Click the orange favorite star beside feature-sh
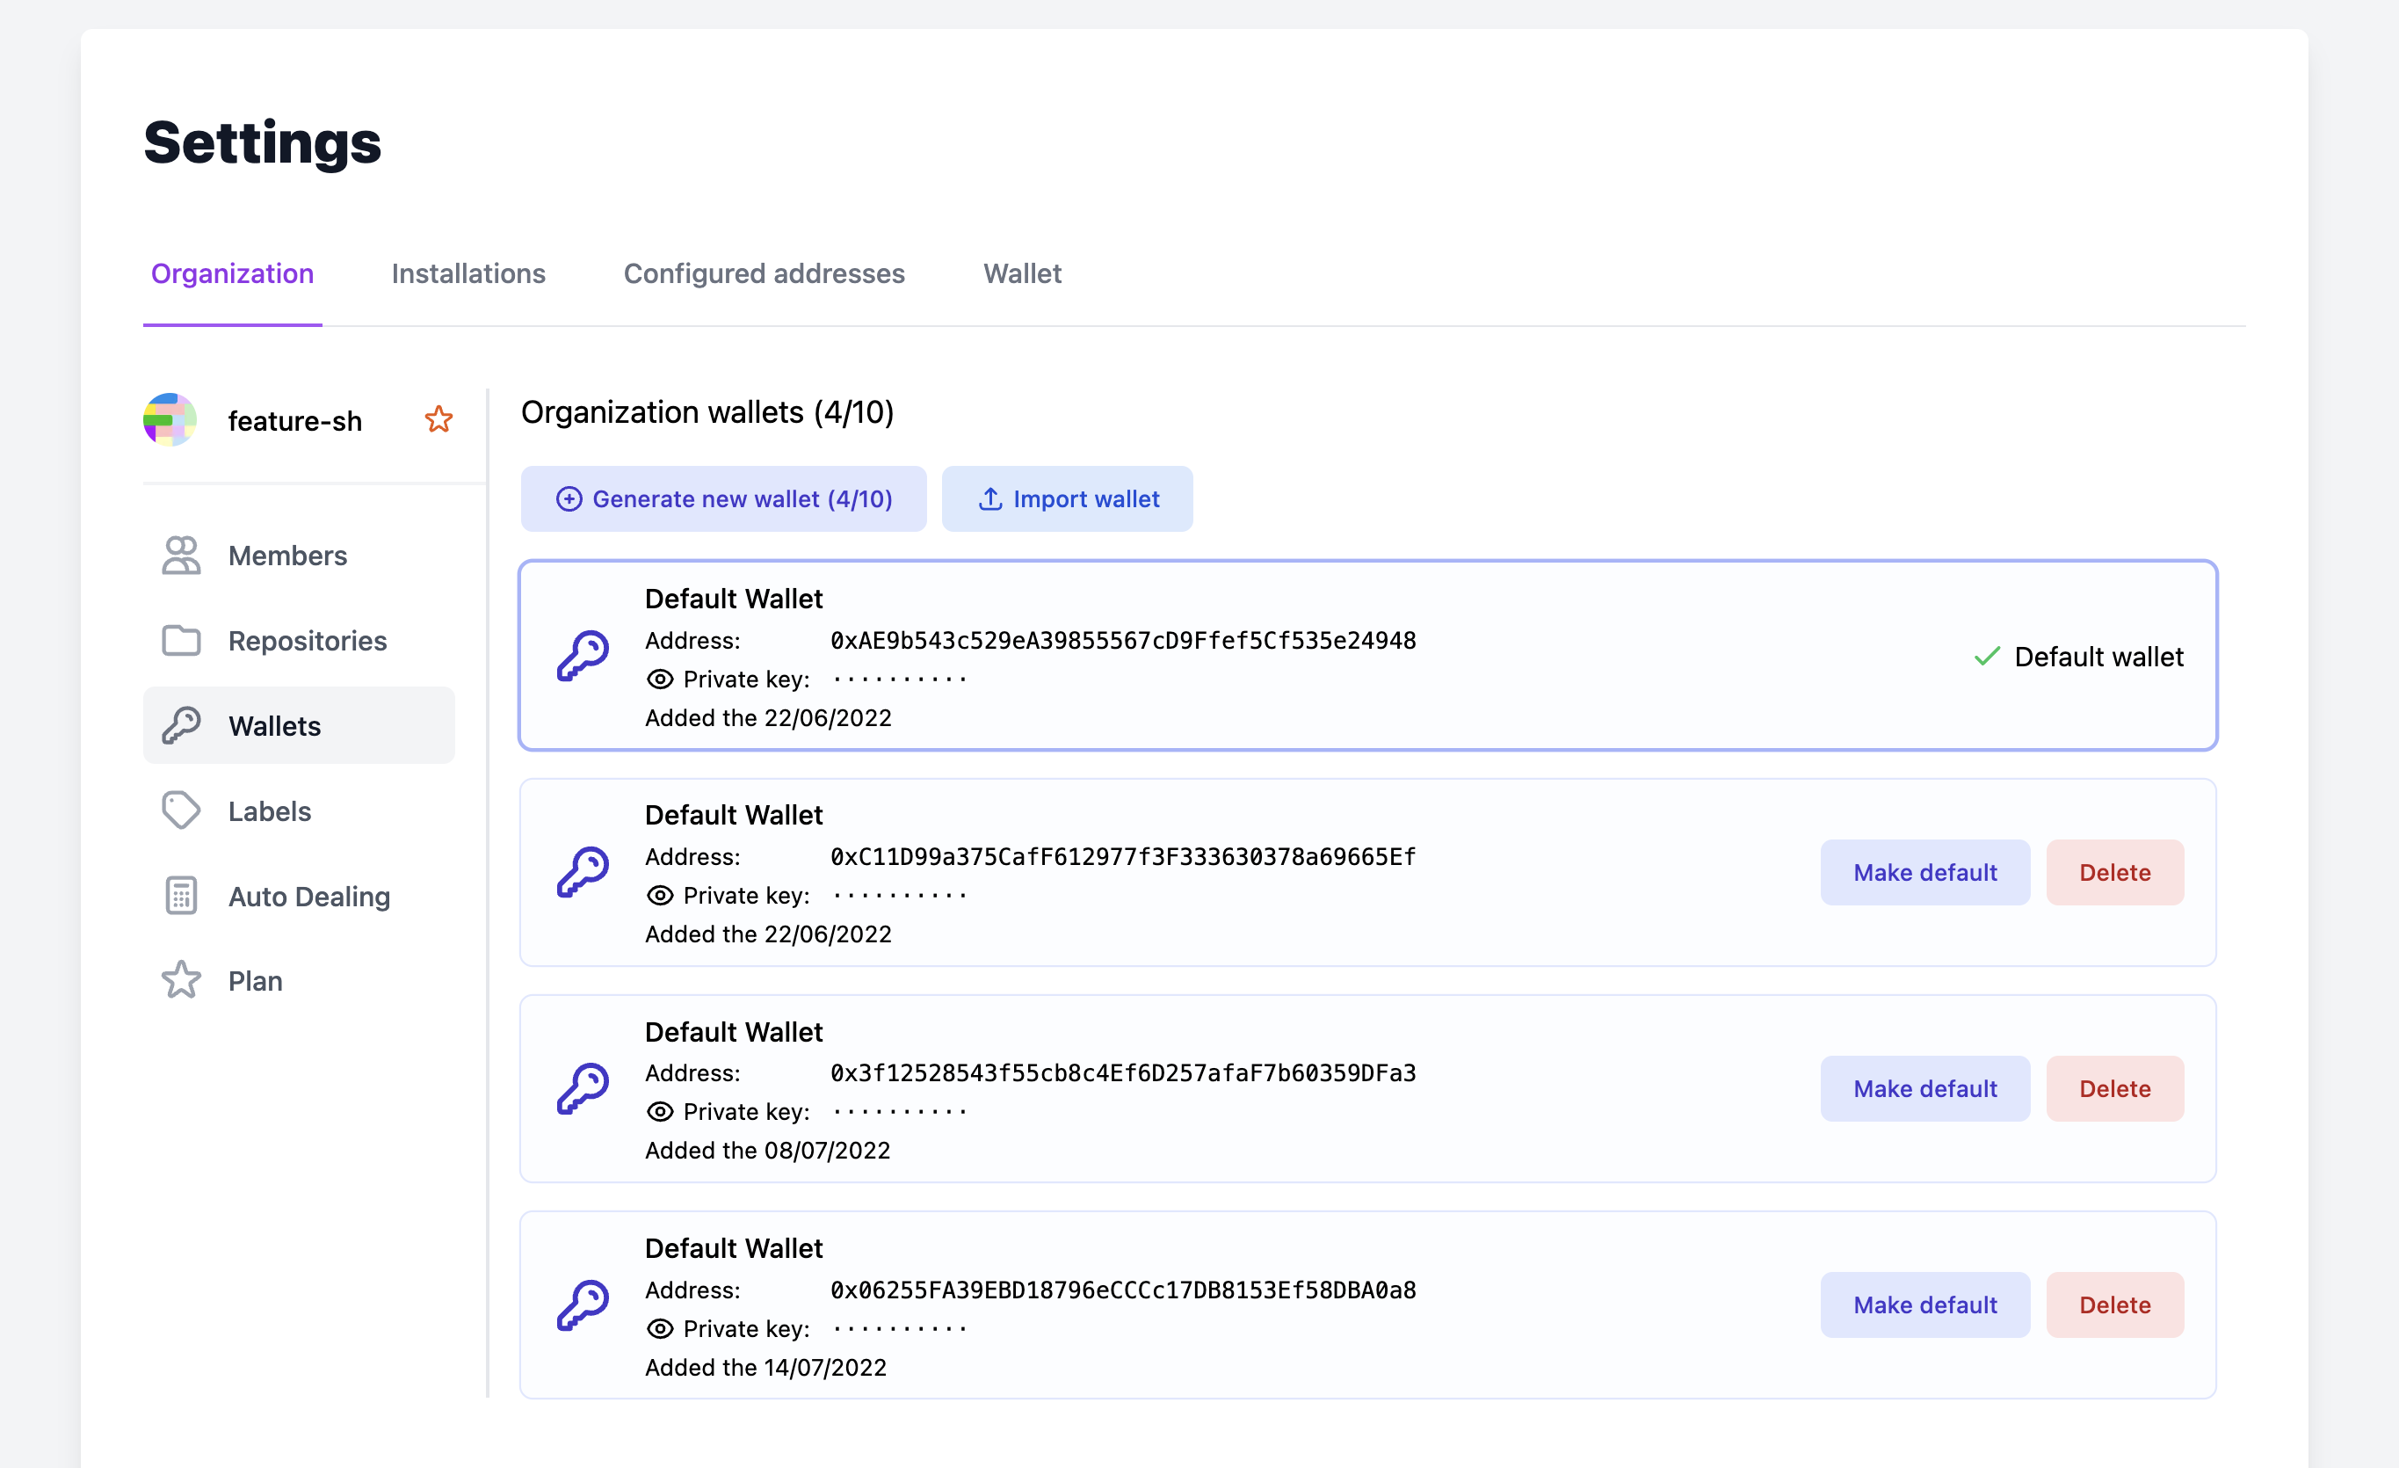The image size is (2399, 1468). tap(438, 420)
